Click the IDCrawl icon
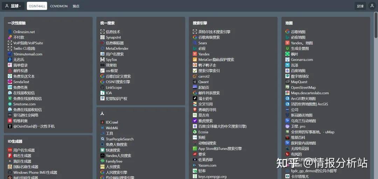This screenshot has height=179, width=378. pyautogui.click(x=102, y=122)
